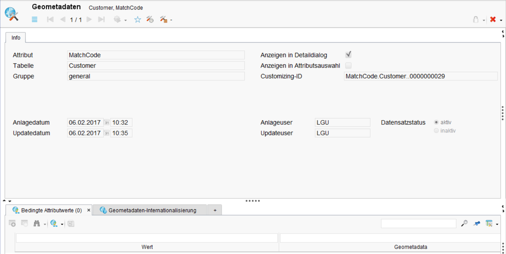Enable Anzeigen in Attributsauswahl checkbox

pyautogui.click(x=348, y=66)
